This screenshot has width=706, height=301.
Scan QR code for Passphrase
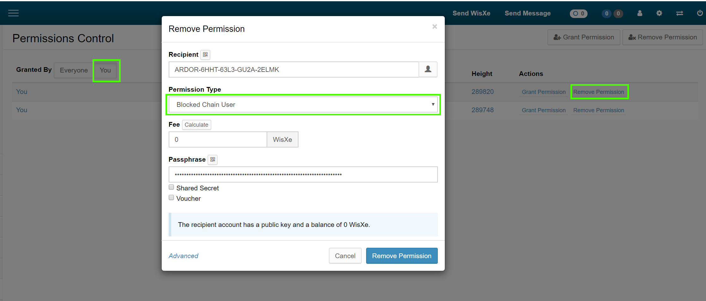pos(213,160)
